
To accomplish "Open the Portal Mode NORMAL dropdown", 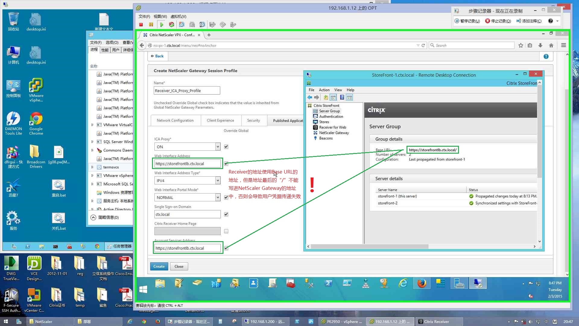I will (187, 197).
